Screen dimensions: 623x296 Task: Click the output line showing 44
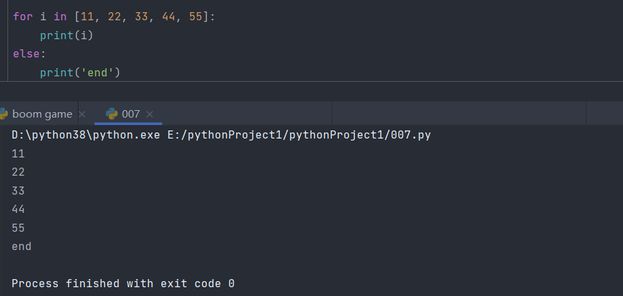18,209
